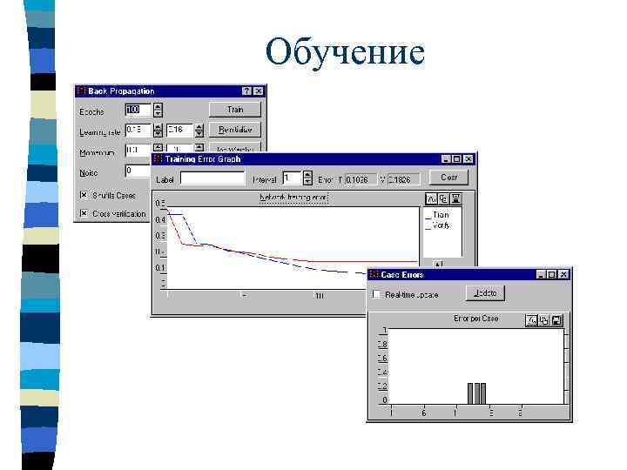Increase first Momentum value with up arrow
The height and width of the screenshot is (470, 627).
[158, 147]
